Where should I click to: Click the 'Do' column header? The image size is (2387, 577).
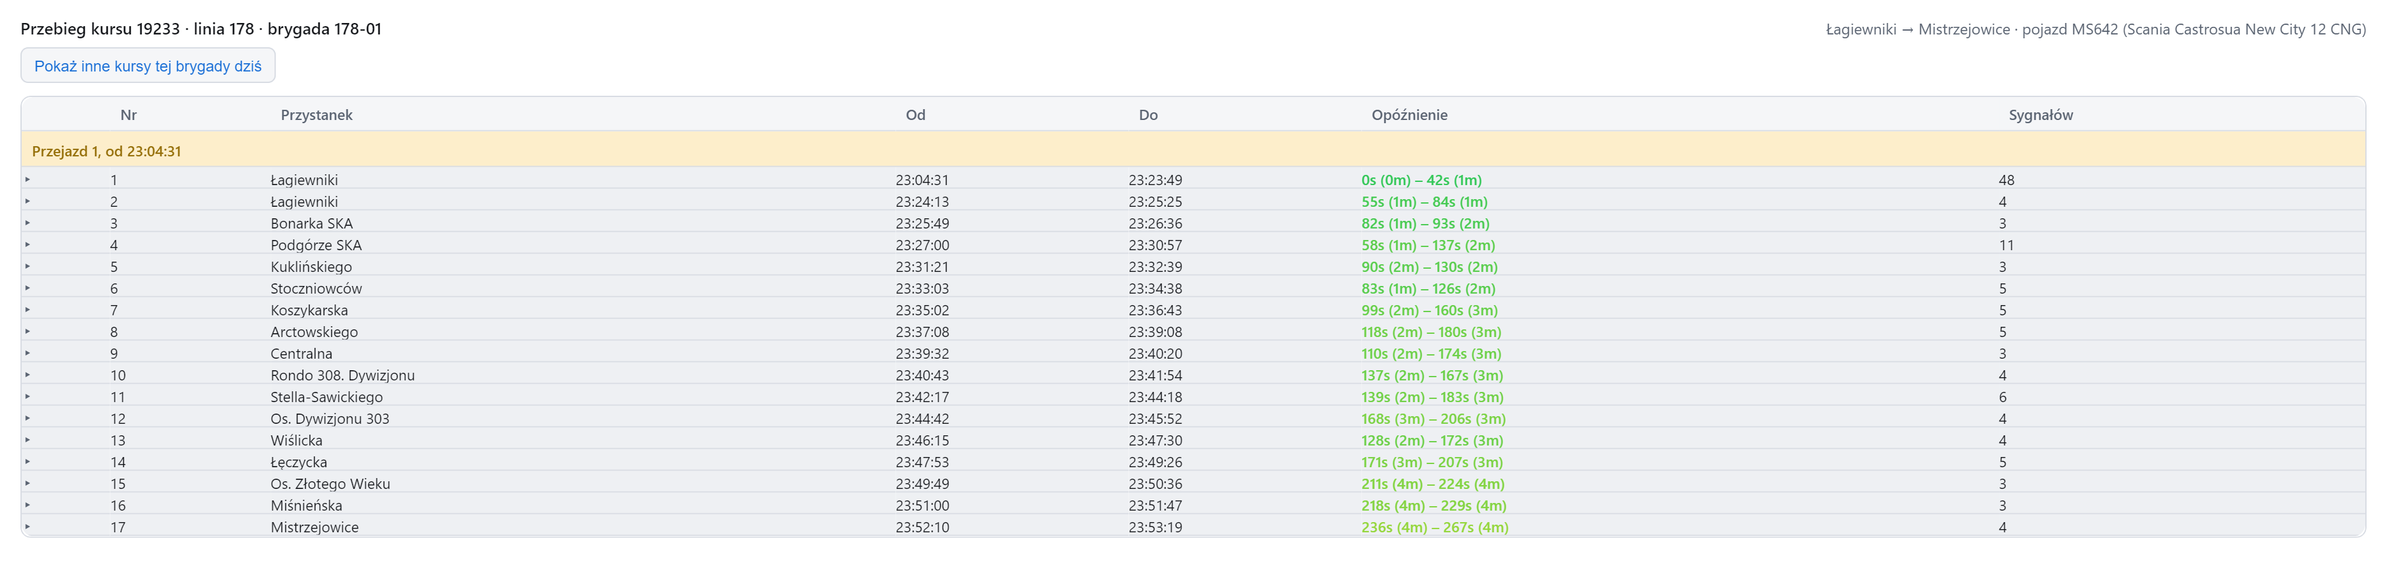click(x=1148, y=115)
